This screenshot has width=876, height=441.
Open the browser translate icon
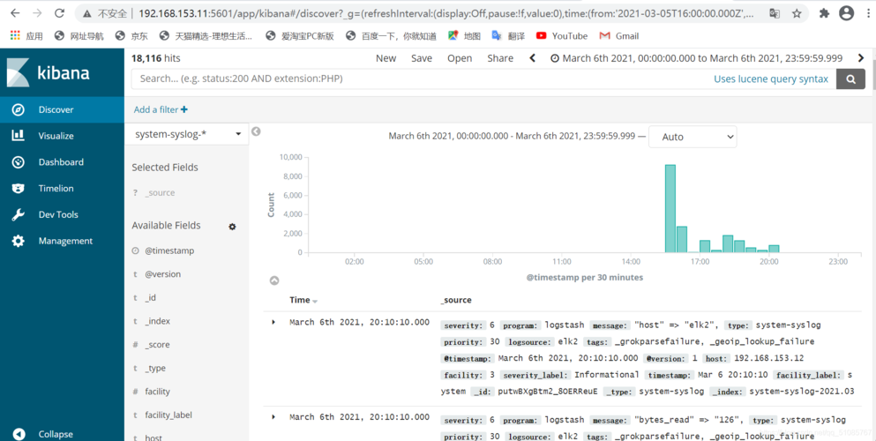tap(775, 13)
